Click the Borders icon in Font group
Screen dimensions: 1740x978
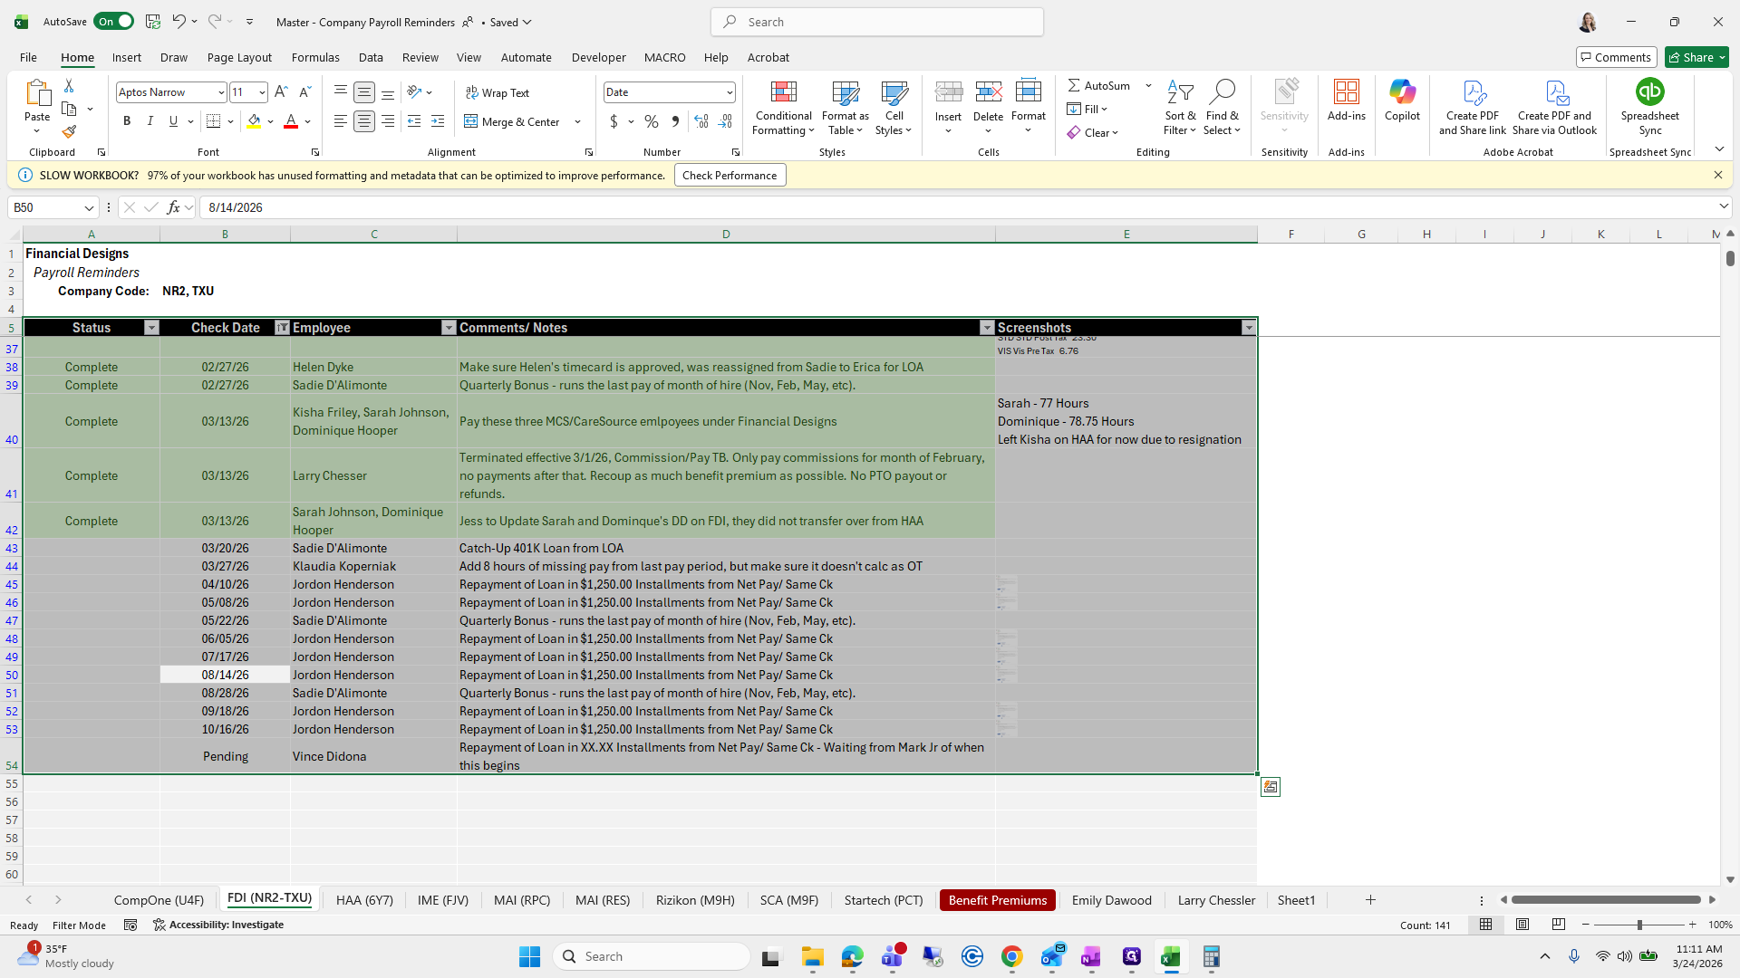[x=214, y=121]
